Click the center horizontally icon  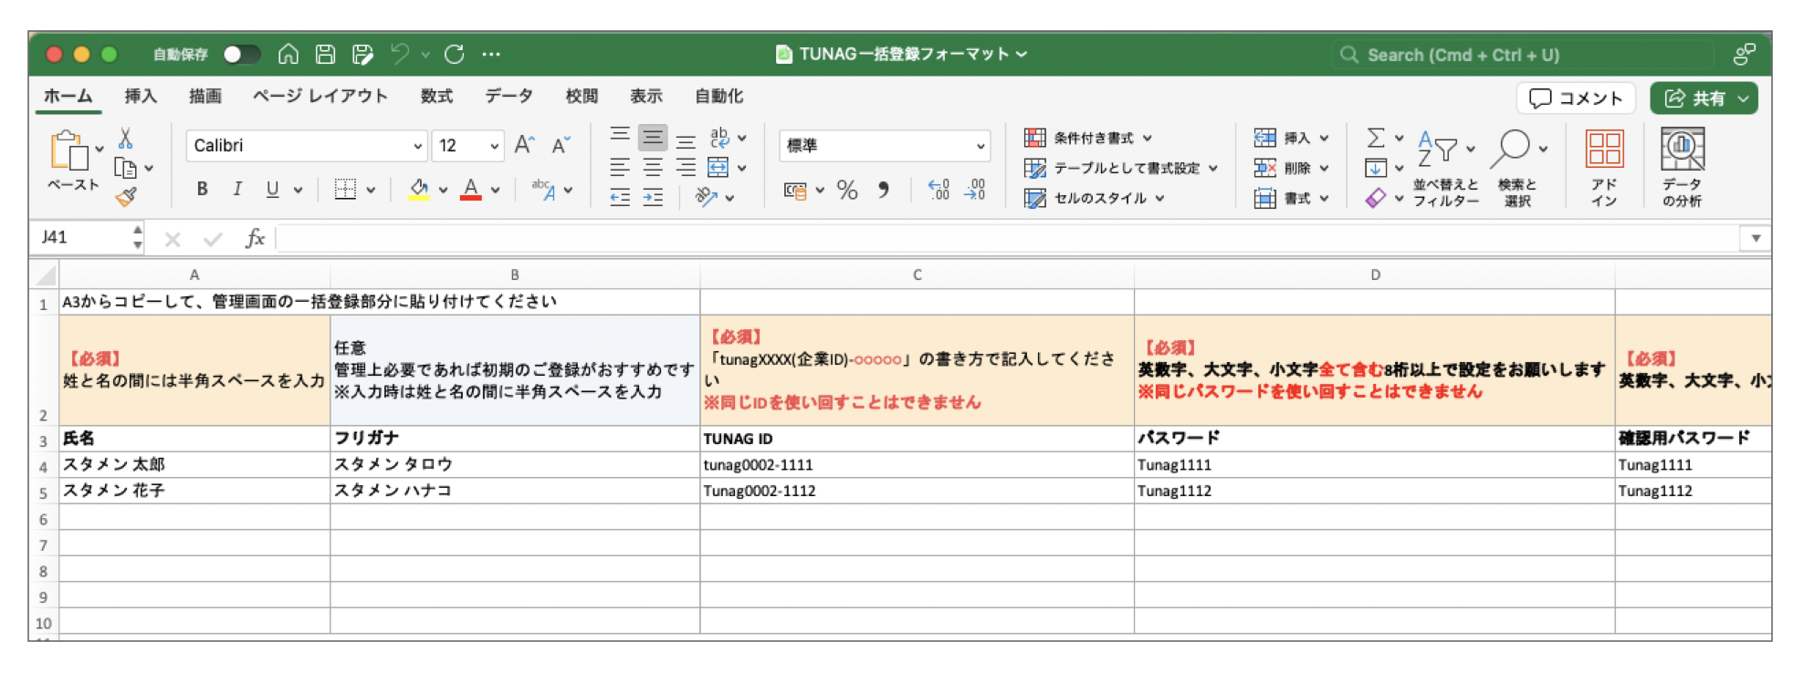pos(653,167)
